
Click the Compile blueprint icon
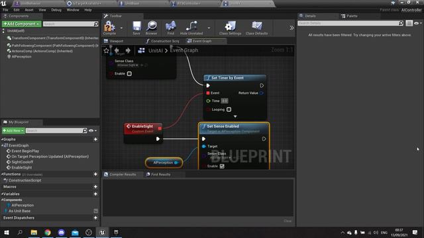tap(109, 28)
